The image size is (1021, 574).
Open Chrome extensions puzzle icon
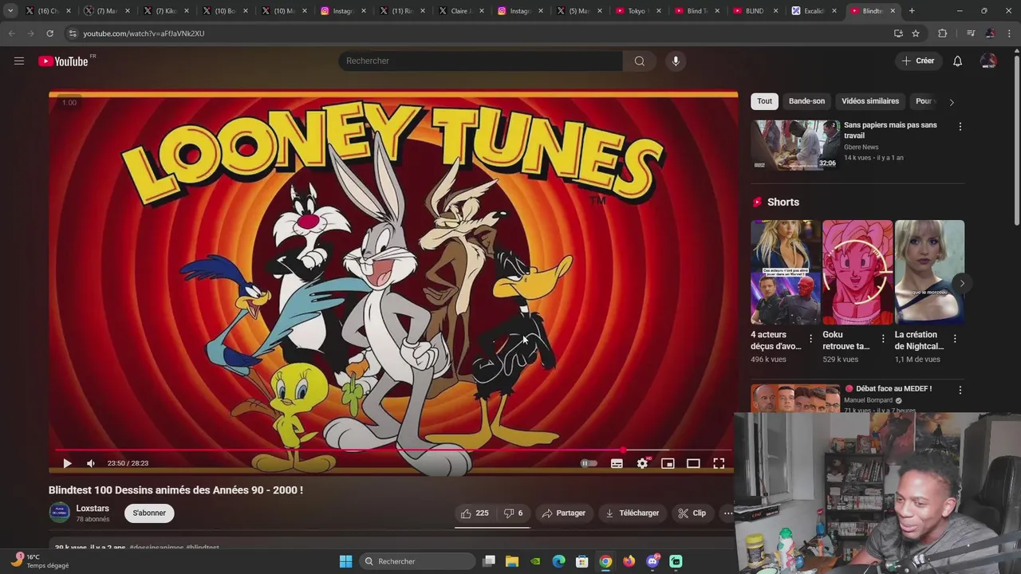[942, 33]
